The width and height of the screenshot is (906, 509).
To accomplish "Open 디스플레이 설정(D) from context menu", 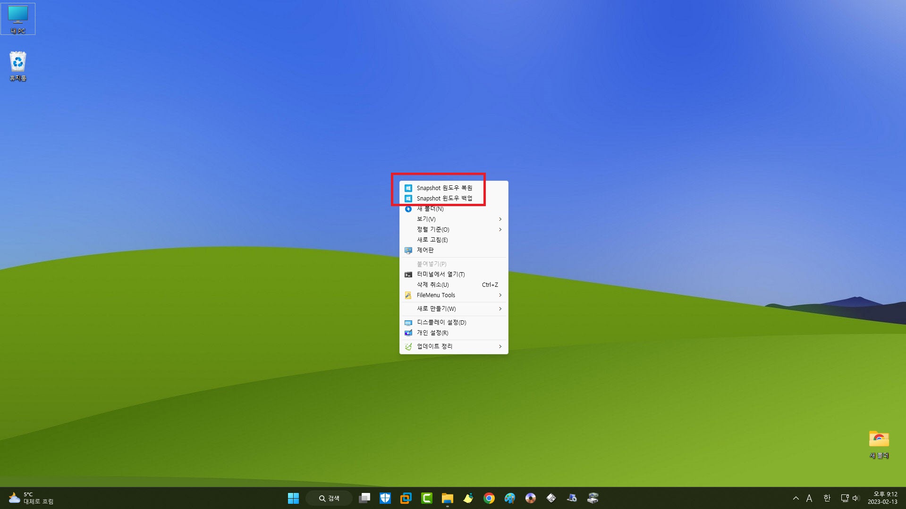I will point(454,322).
